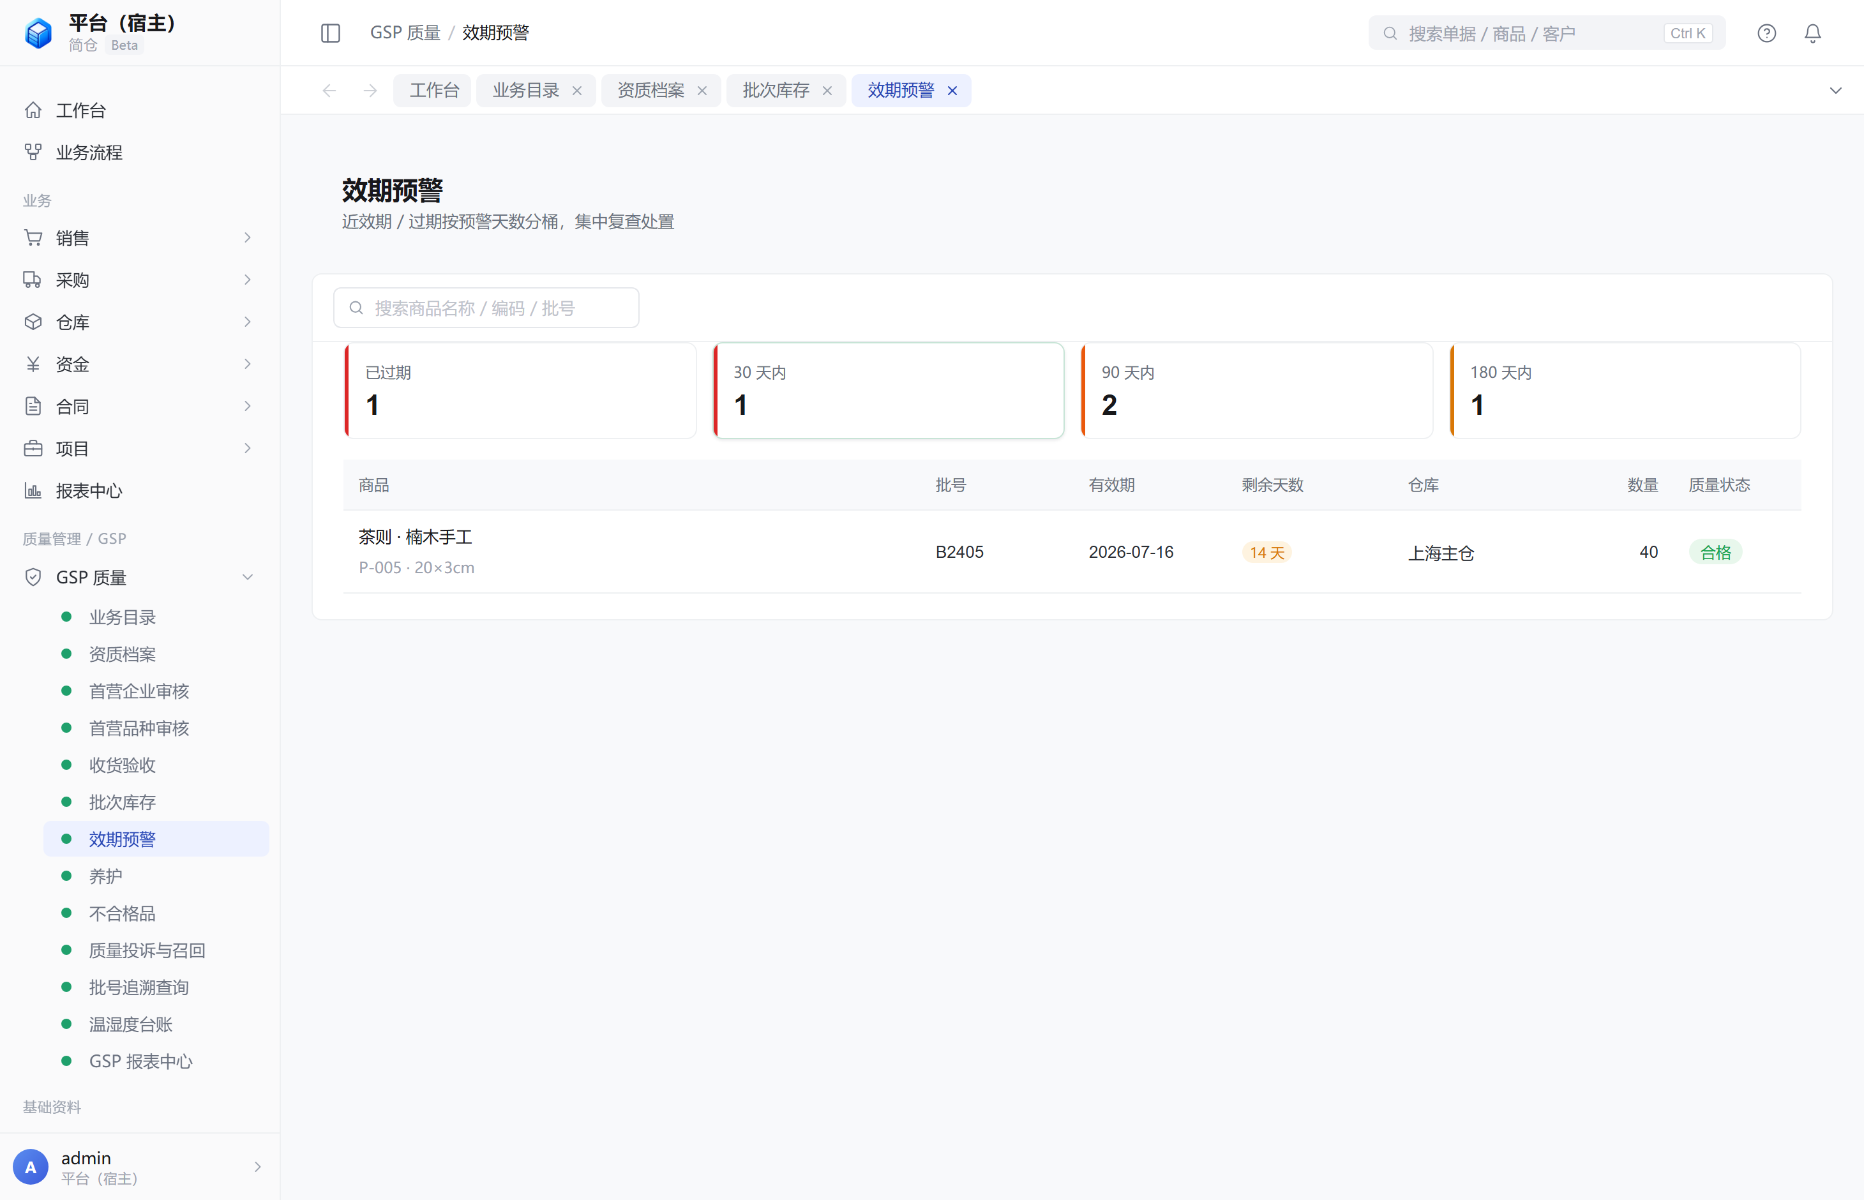Open 批号追溯查询 in the sidebar

(156, 987)
